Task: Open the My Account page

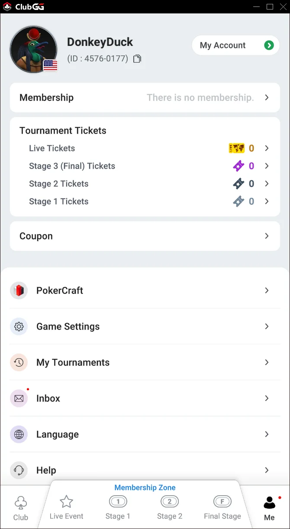Action: pos(235,45)
